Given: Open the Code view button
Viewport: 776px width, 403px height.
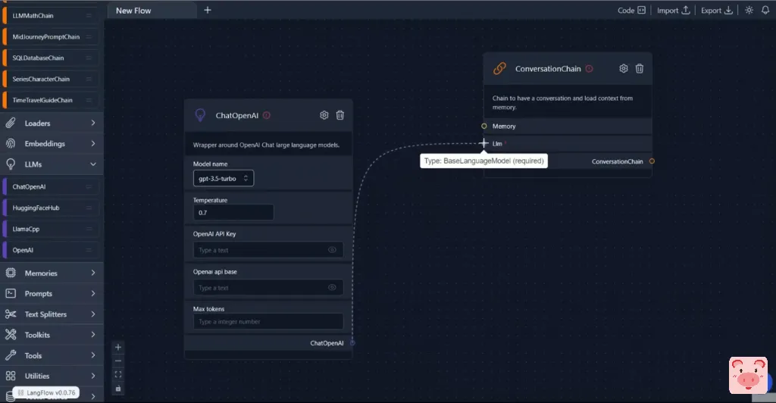Looking at the screenshot, I should pyautogui.click(x=631, y=11).
